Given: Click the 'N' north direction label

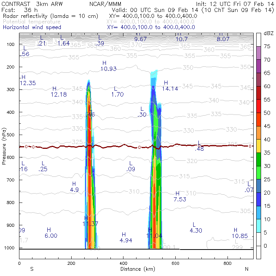Looking at the screenshot, I should pos(247,269).
